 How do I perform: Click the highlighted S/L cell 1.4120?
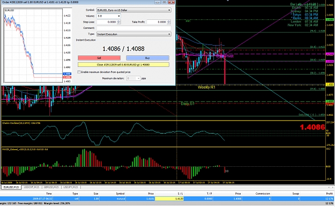[169, 198]
